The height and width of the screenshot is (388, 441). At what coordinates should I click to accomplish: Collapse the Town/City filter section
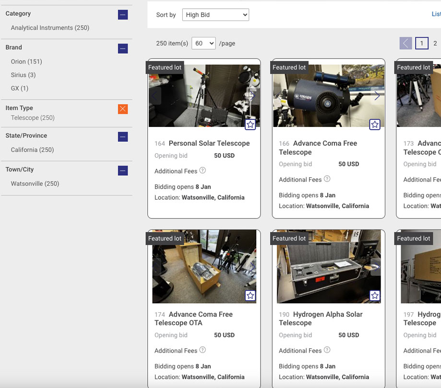(x=123, y=170)
